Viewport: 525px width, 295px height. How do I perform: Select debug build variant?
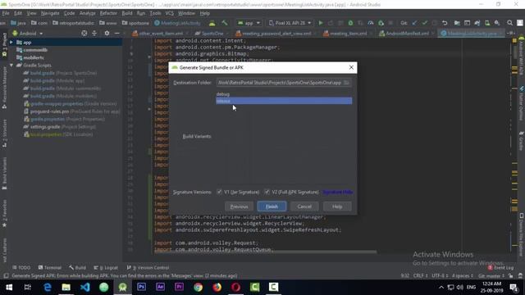click(284, 94)
